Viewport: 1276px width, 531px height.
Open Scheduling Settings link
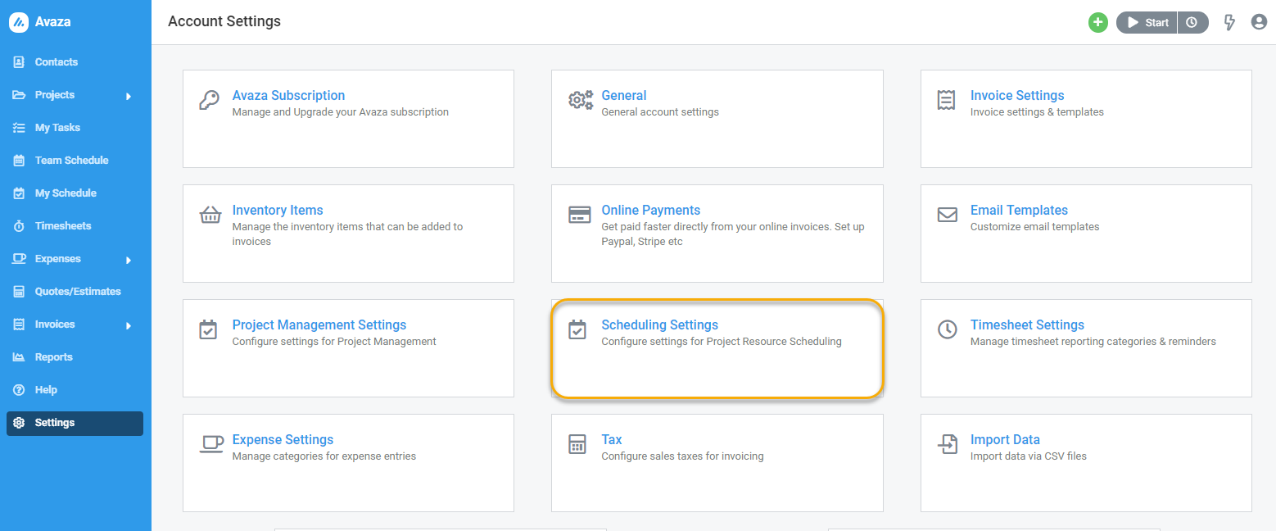coord(660,324)
